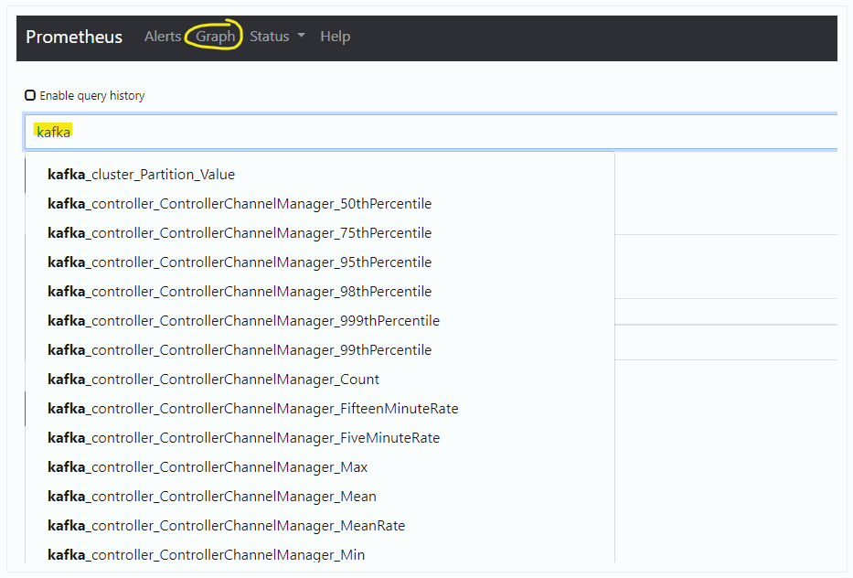Select ControllerChannelManager_Max metric
This screenshot has height=578, width=853.
[x=320, y=467]
